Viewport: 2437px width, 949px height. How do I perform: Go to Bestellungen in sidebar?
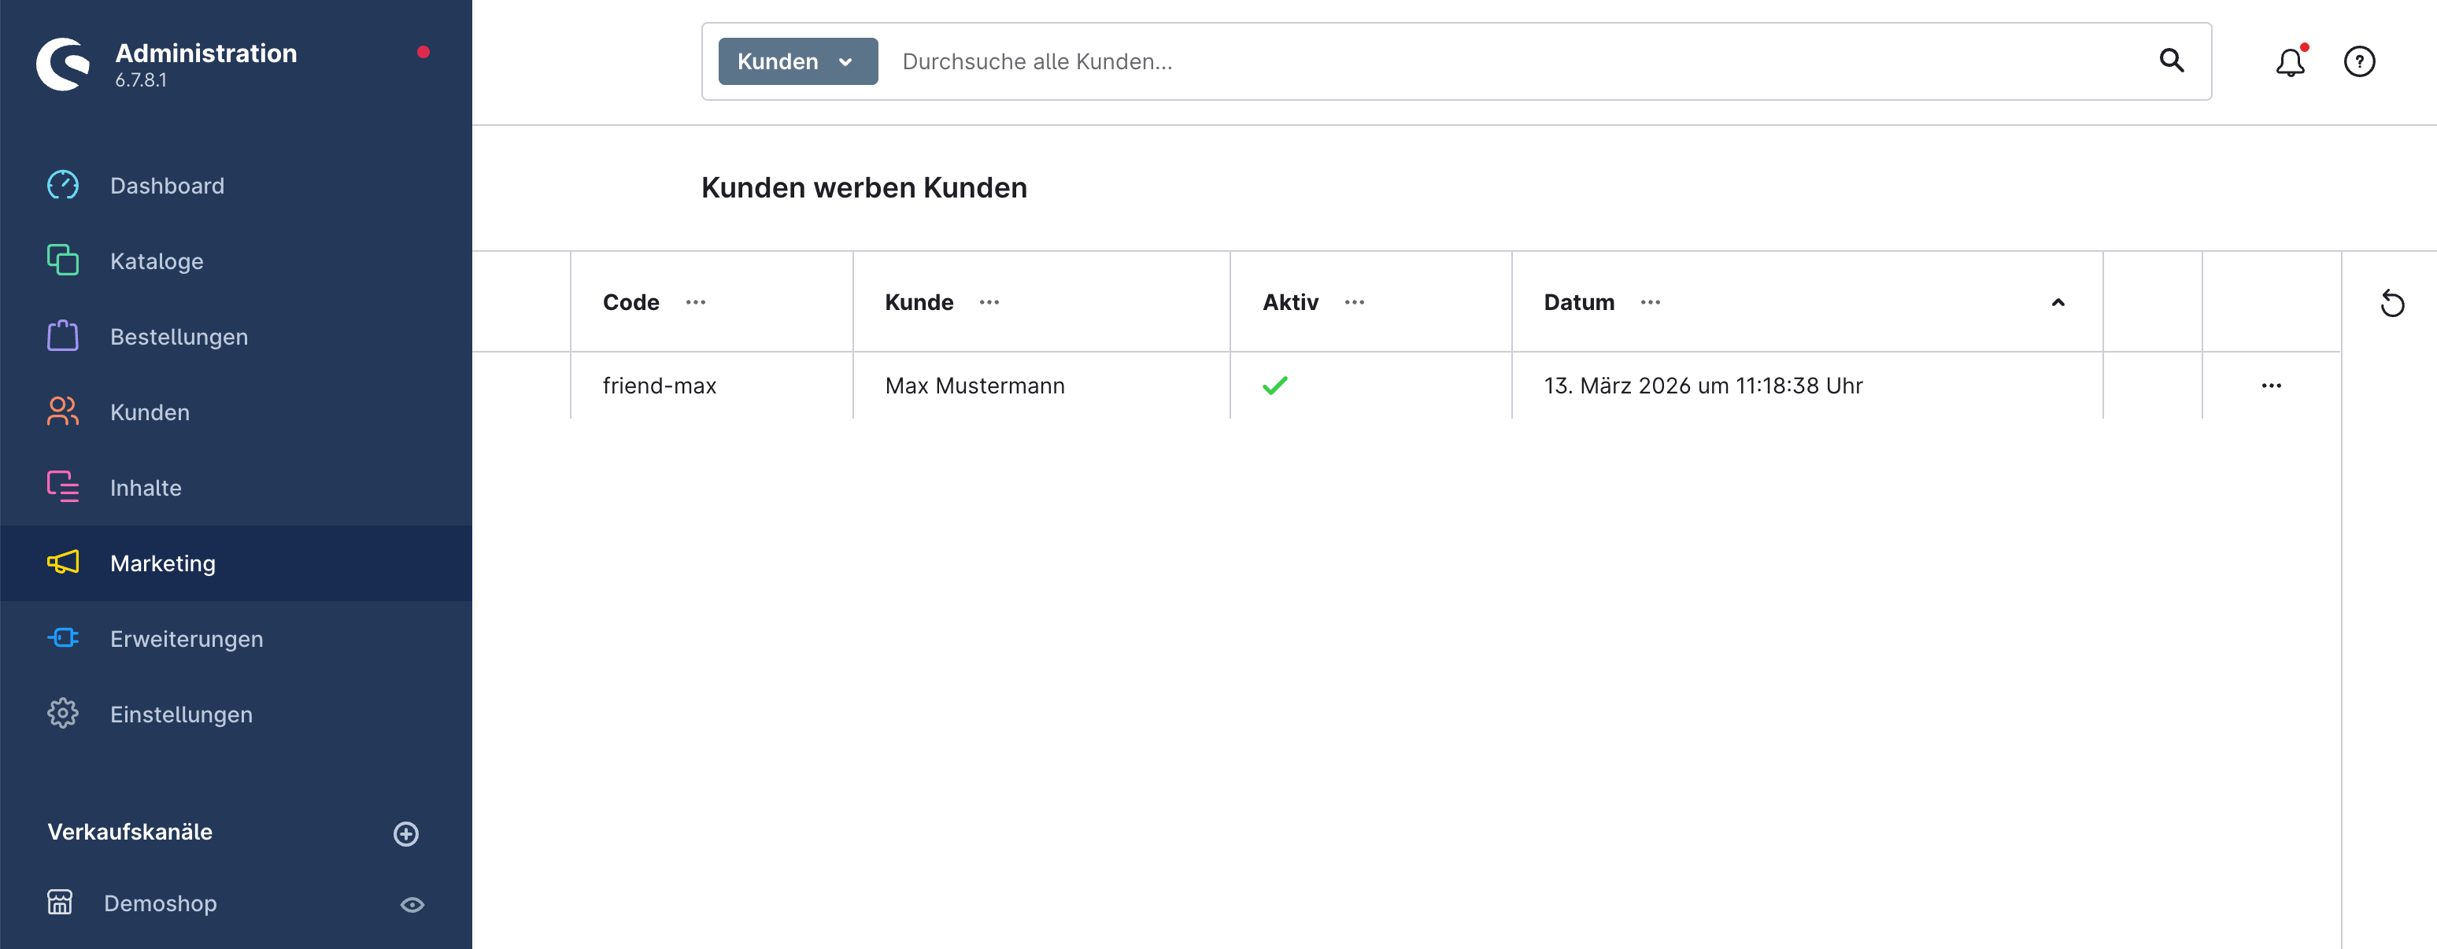pyautogui.click(x=179, y=337)
